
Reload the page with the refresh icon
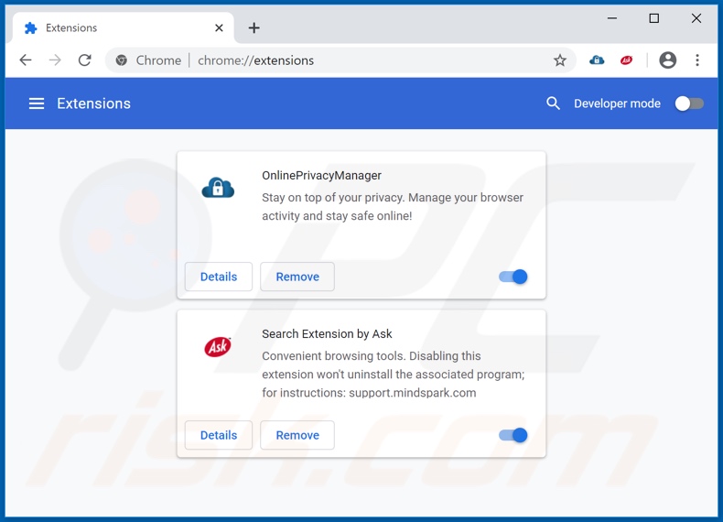[x=84, y=60]
